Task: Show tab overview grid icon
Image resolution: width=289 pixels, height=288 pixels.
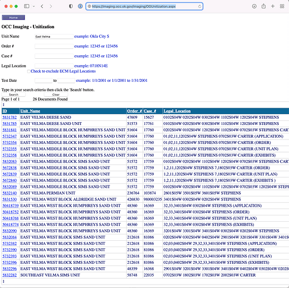Action: [x=282, y=6]
